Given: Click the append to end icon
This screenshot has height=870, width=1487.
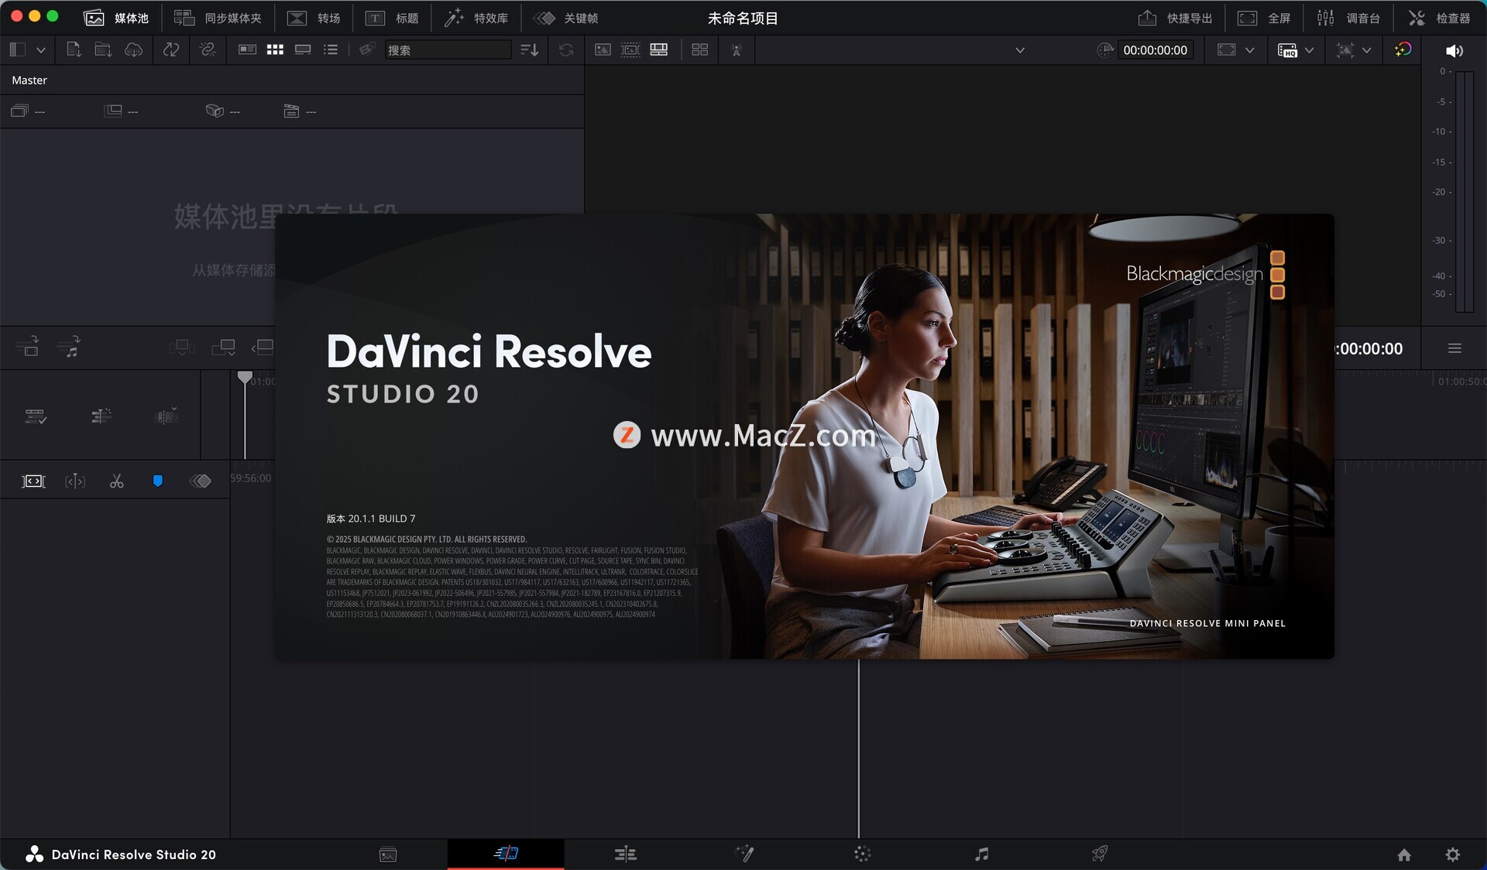Looking at the screenshot, I should pos(224,347).
